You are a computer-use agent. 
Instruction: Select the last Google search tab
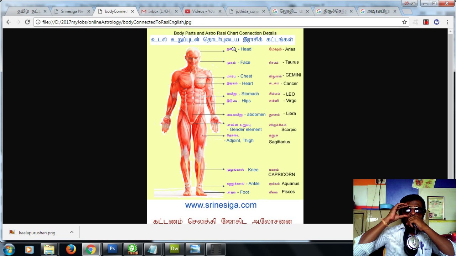click(378, 11)
